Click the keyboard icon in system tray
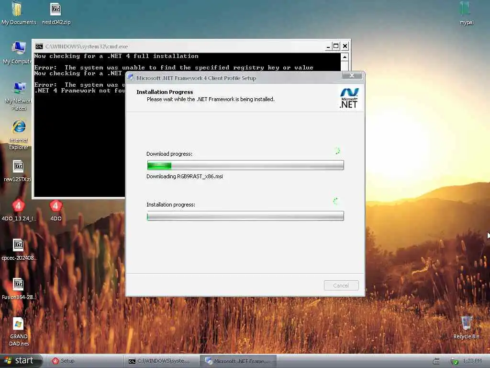 [x=436, y=361]
